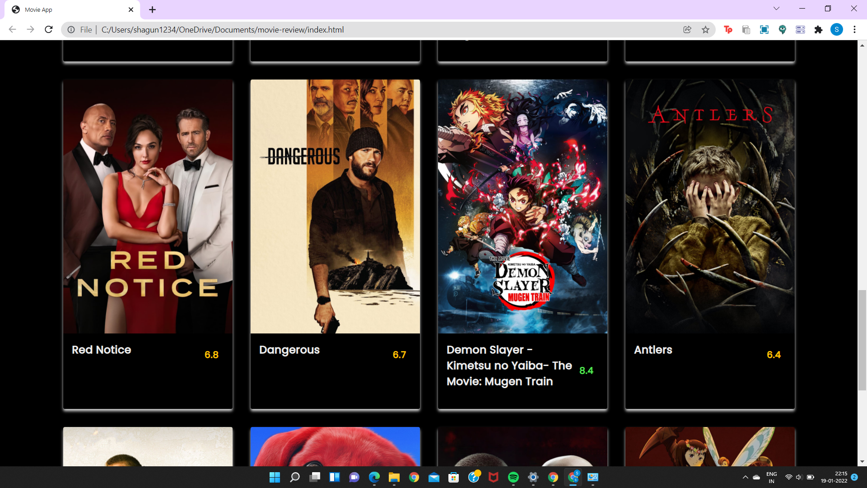Screen dimensions: 867x488
Task: Share this page via share icon
Action: (x=687, y=30)
